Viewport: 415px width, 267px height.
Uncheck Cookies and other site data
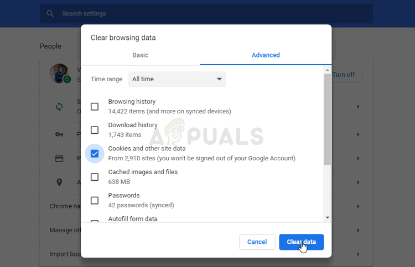pos(95,154)
